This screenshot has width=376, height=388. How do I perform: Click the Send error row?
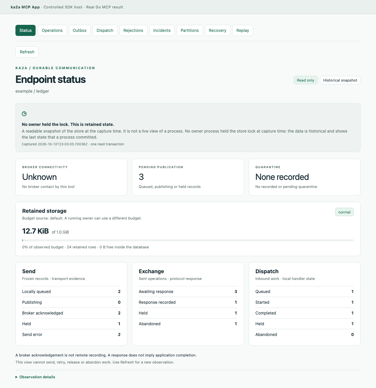(x=71, y=335)
